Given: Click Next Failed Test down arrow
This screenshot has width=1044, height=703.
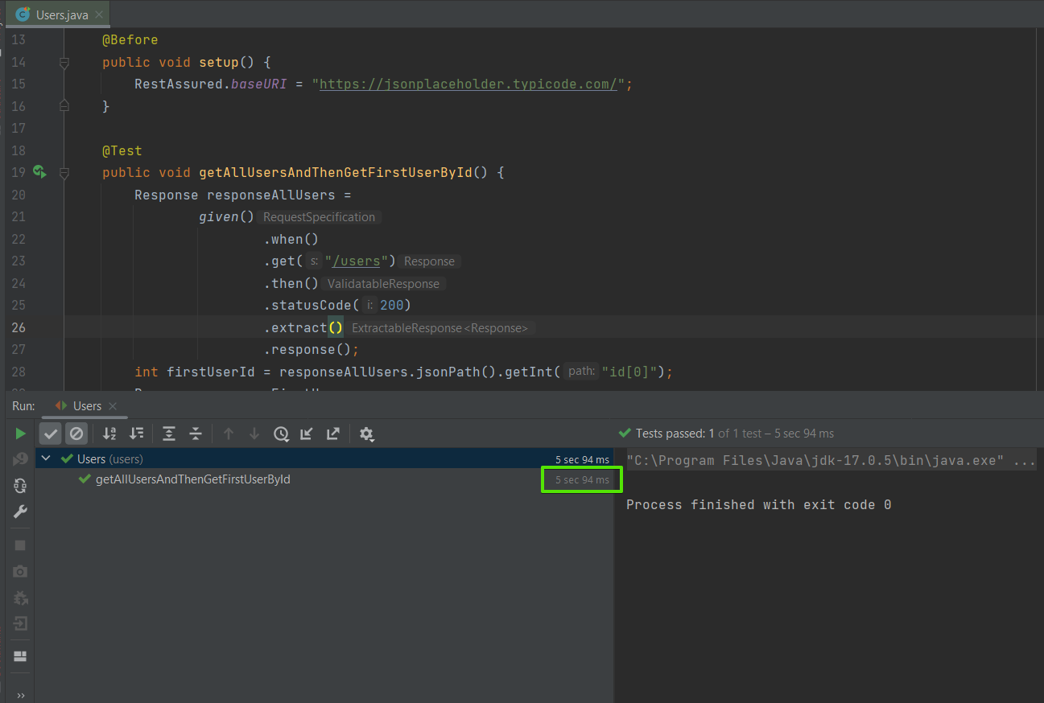Looking at the screenshot, I should (254, 434).
